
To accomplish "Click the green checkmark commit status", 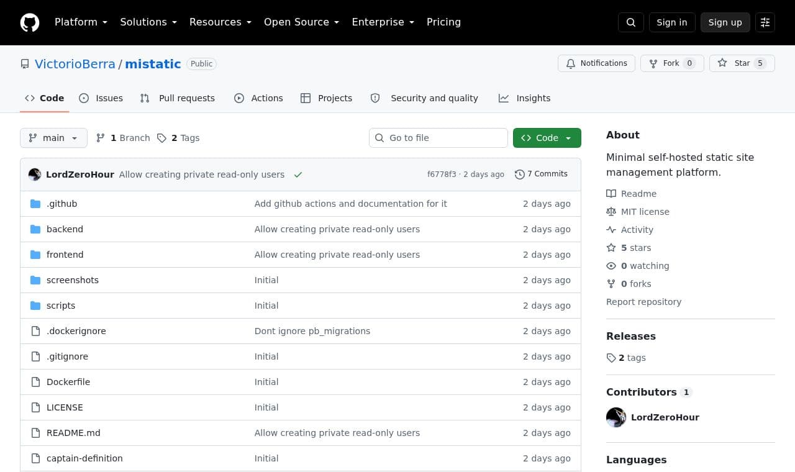I will (298, 175).
